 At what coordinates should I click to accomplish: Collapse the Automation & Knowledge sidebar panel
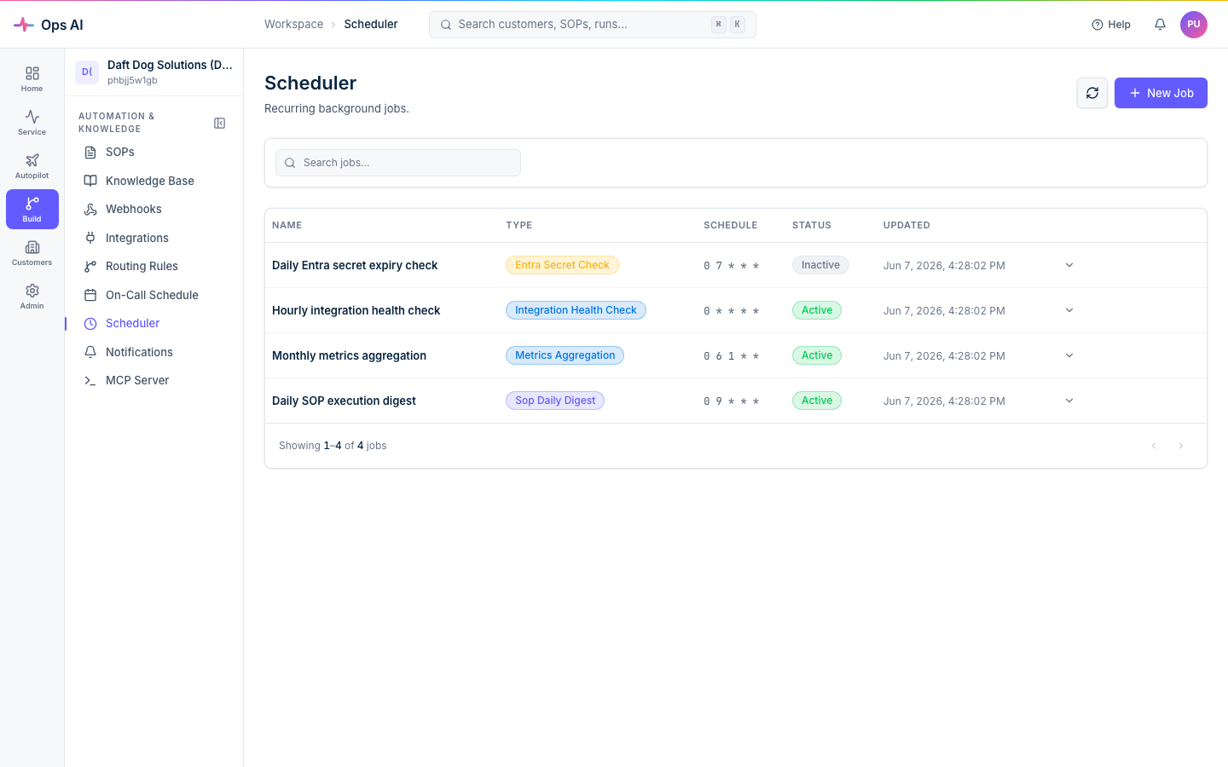(219, 124)
